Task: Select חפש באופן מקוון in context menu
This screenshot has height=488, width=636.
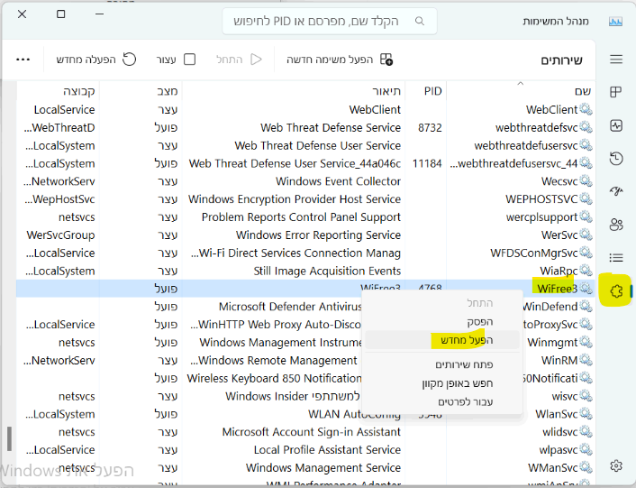Action: (458, 383)
